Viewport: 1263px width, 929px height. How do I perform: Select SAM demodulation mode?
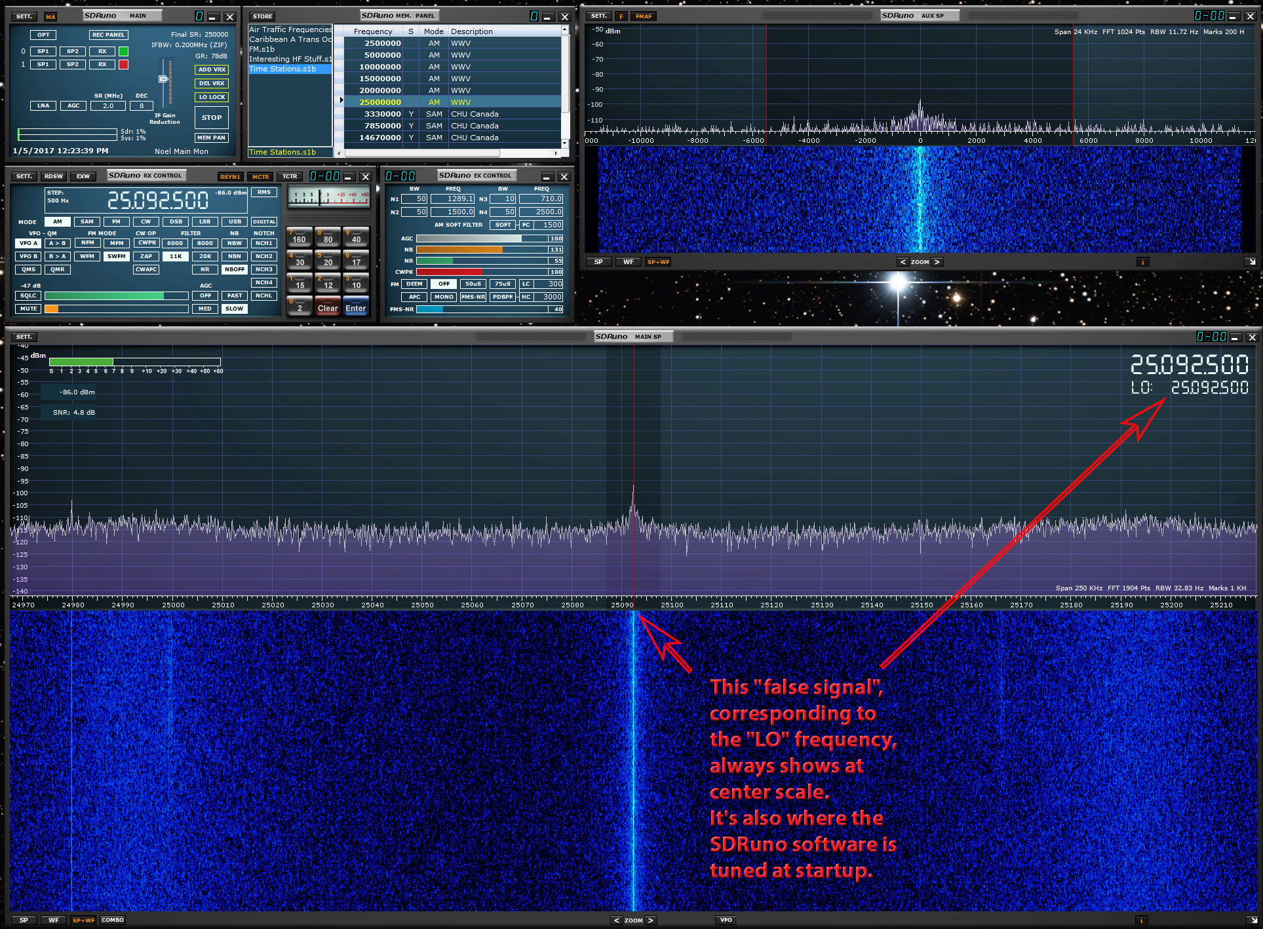(87, 221)
